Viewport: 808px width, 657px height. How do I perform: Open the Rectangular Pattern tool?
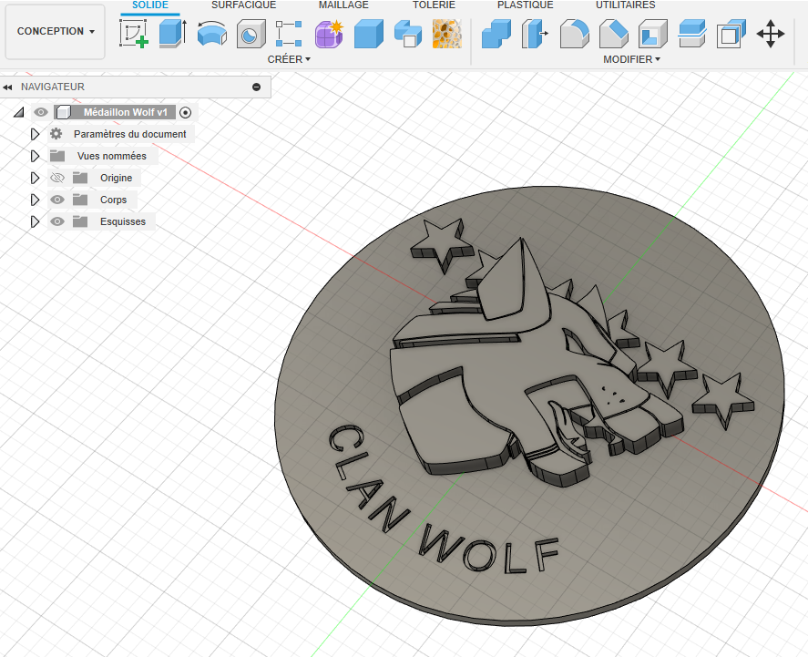[x=289, y=34]
